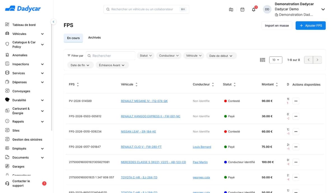
Task: Open the Véhicule filter dropdown
Action: (193, 56)
